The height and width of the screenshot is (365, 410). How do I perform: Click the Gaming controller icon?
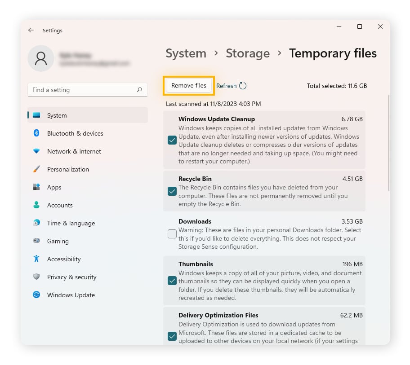point(36,241)
